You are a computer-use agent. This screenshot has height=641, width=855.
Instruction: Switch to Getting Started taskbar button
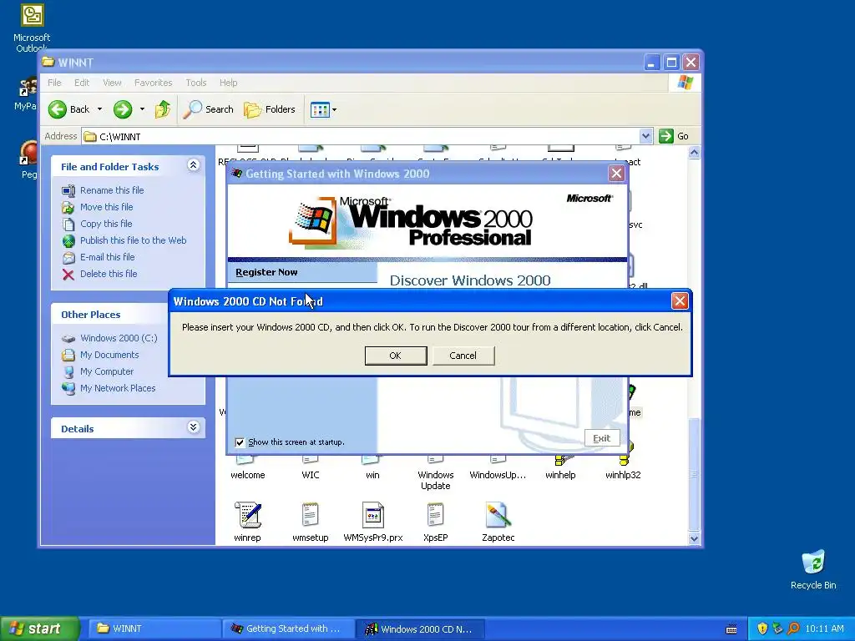tap(288, 628)
